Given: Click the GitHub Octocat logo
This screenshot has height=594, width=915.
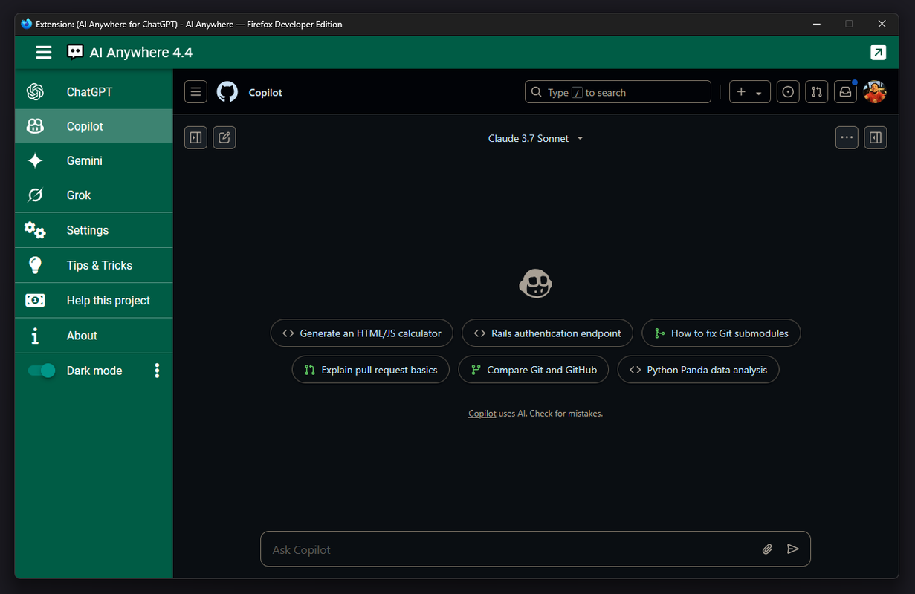Looking at the screenshot, I should tap(227, 92).
